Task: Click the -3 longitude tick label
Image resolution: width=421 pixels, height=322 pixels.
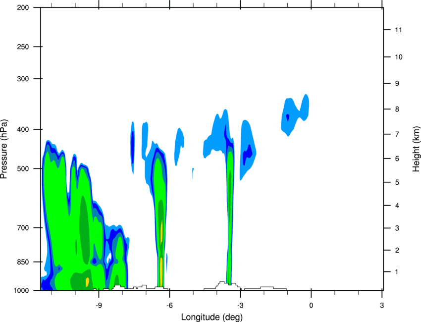Action: point(240,306)
